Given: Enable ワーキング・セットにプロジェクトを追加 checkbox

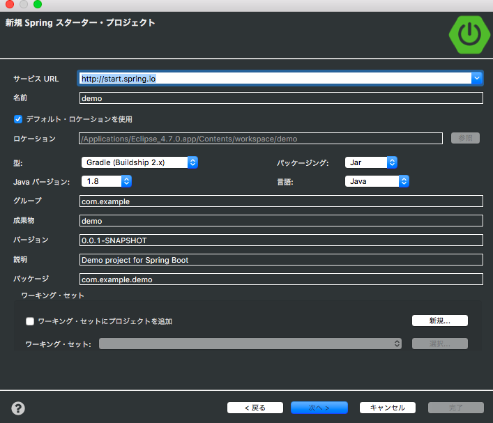Looking at the screenshot, I should (30, 321).
